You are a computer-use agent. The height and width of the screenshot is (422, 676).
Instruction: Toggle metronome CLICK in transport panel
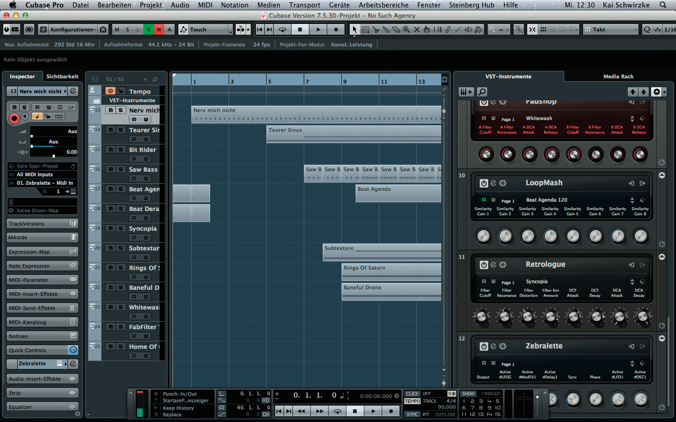tap(413, 394)
